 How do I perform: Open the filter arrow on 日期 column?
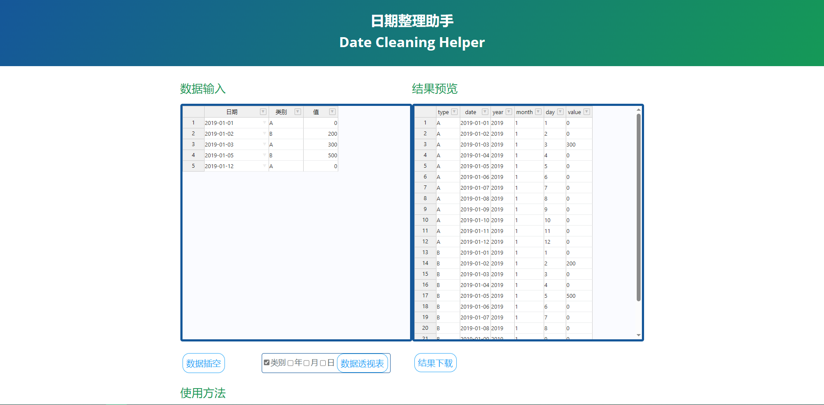coord(263,112)
